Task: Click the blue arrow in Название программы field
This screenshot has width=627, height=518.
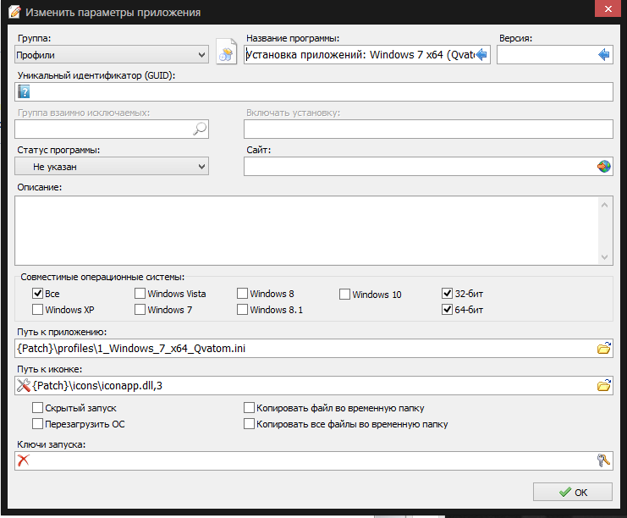Action: pos(482,55)
